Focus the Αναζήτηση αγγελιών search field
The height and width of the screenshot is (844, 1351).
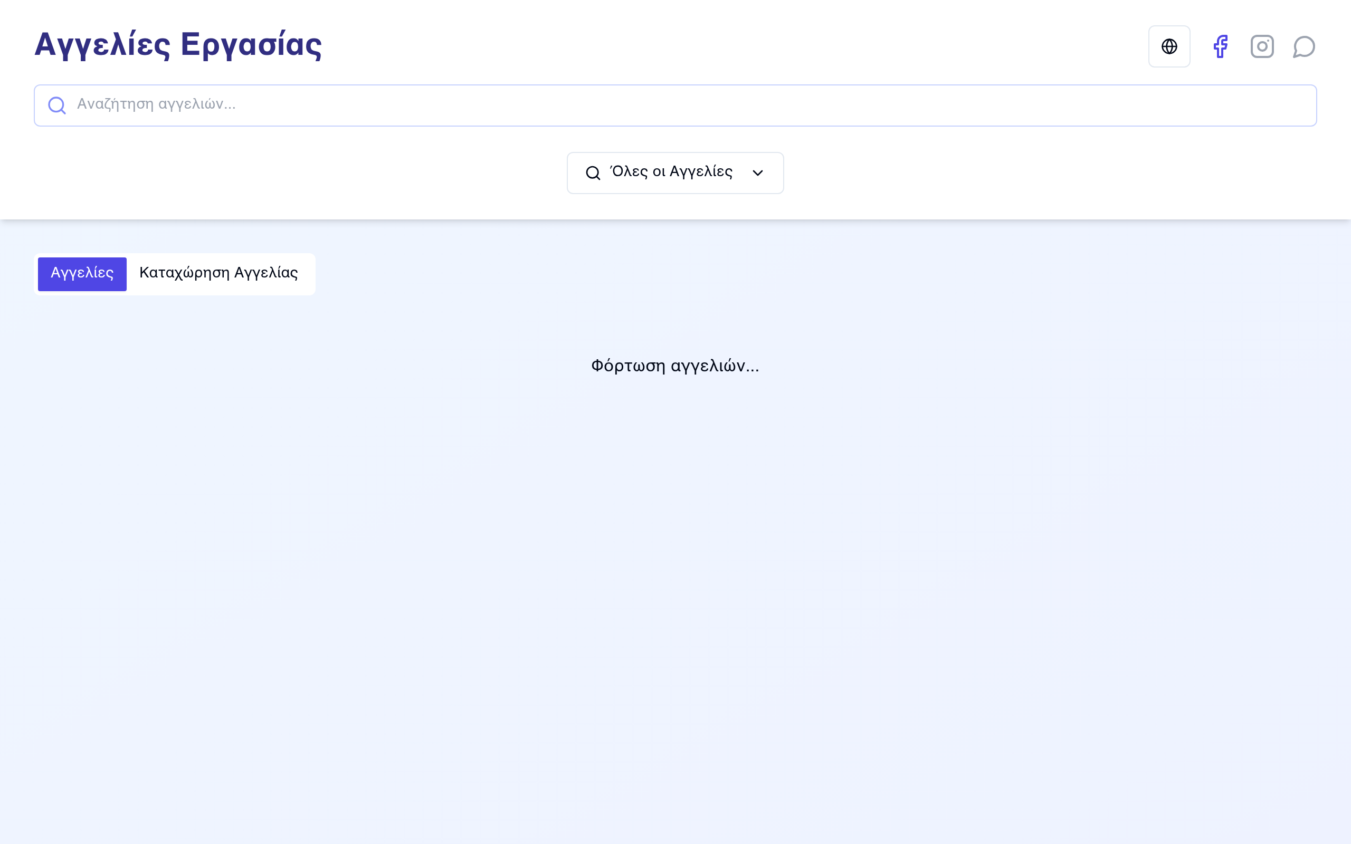[675, 105]
